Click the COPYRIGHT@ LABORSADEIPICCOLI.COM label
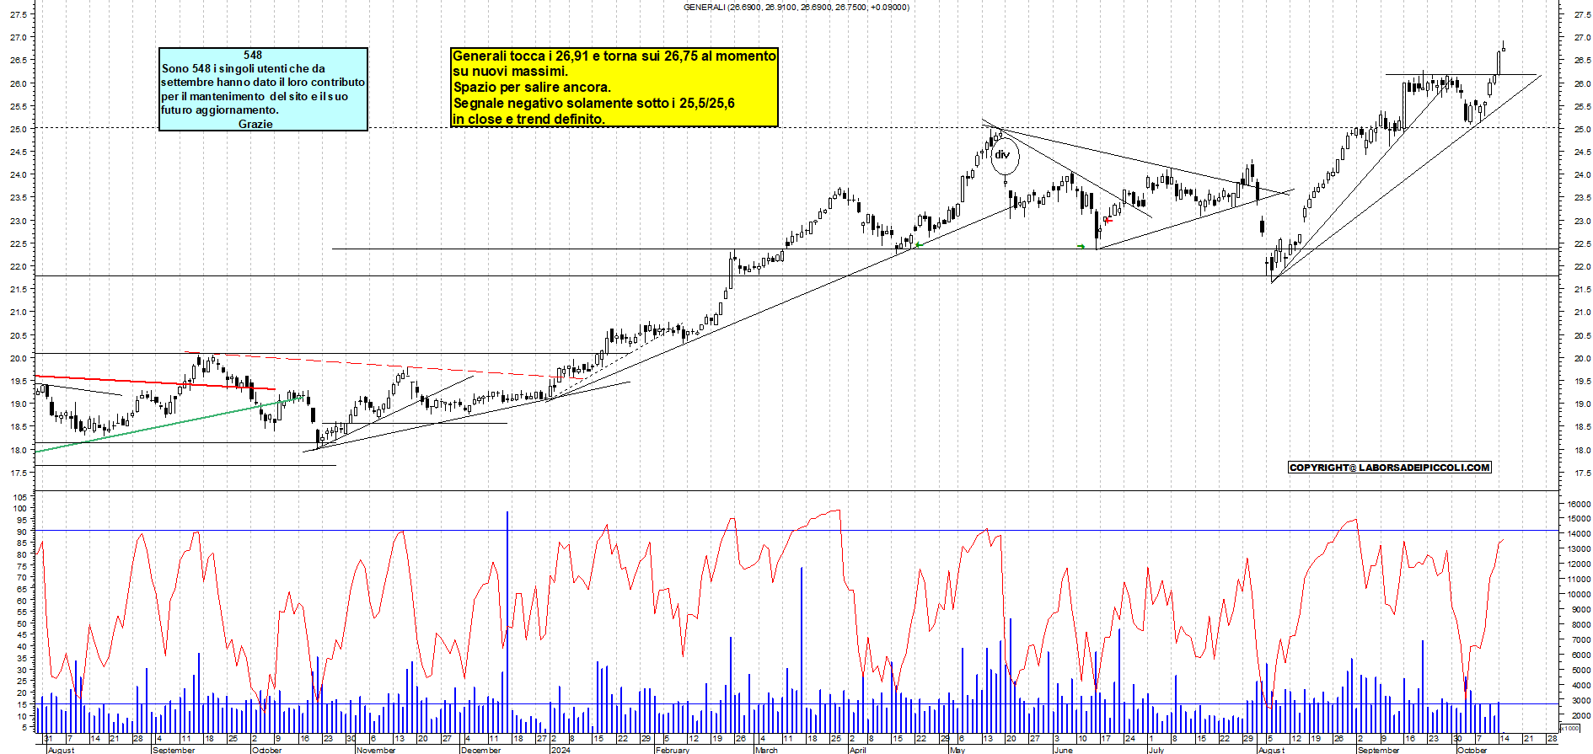Screen dimensions: 1593x754 tap(1390, 468)
